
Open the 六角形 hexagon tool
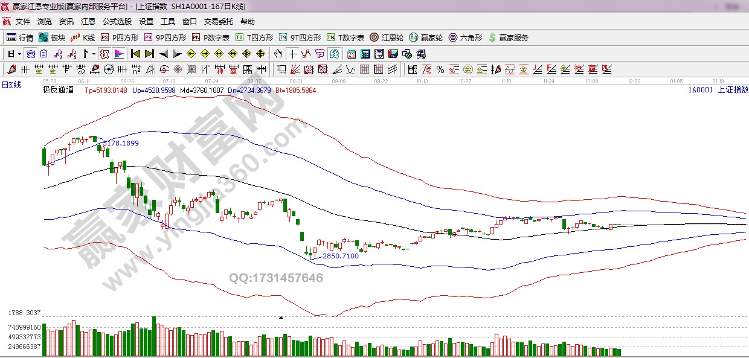[x=465, y=37]
